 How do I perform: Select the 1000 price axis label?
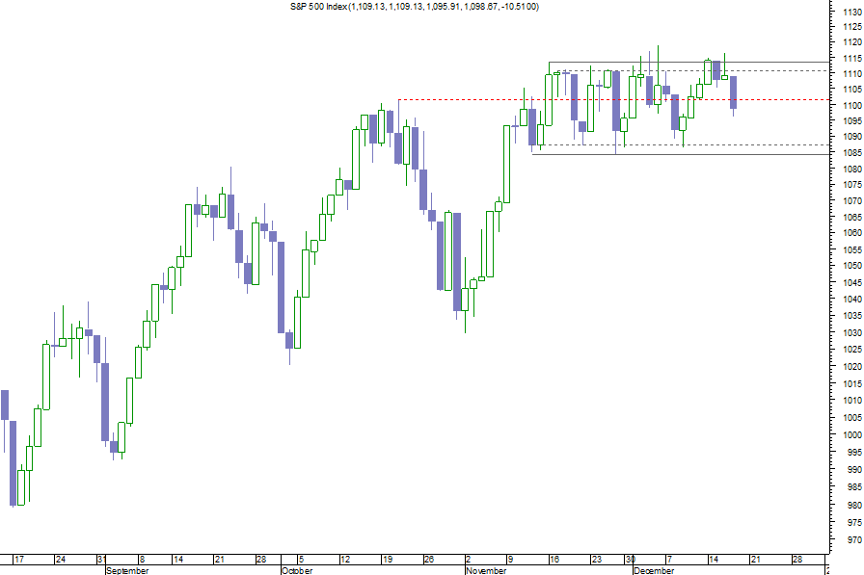point(852,434)
